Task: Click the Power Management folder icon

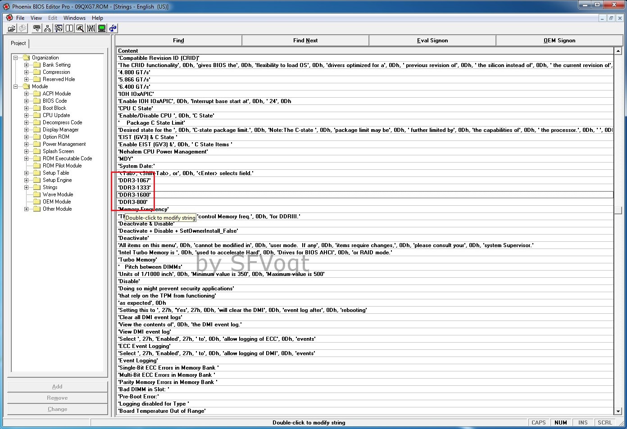Action: click(x=37, y=144)
